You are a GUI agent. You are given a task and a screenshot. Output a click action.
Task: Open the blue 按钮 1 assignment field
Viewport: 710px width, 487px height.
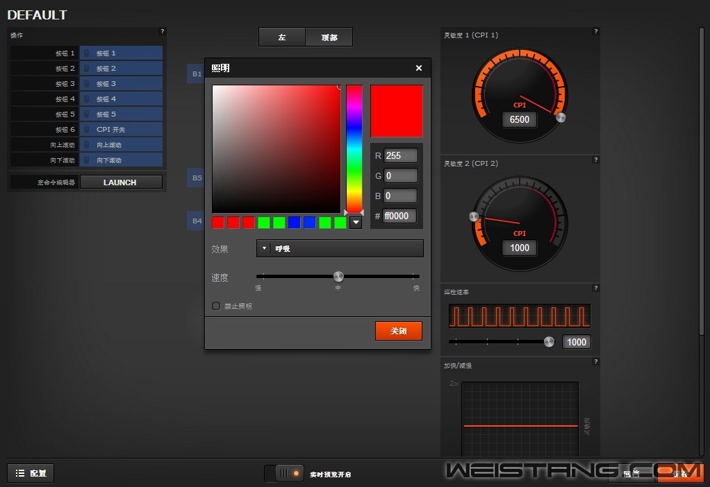point(121,53)
